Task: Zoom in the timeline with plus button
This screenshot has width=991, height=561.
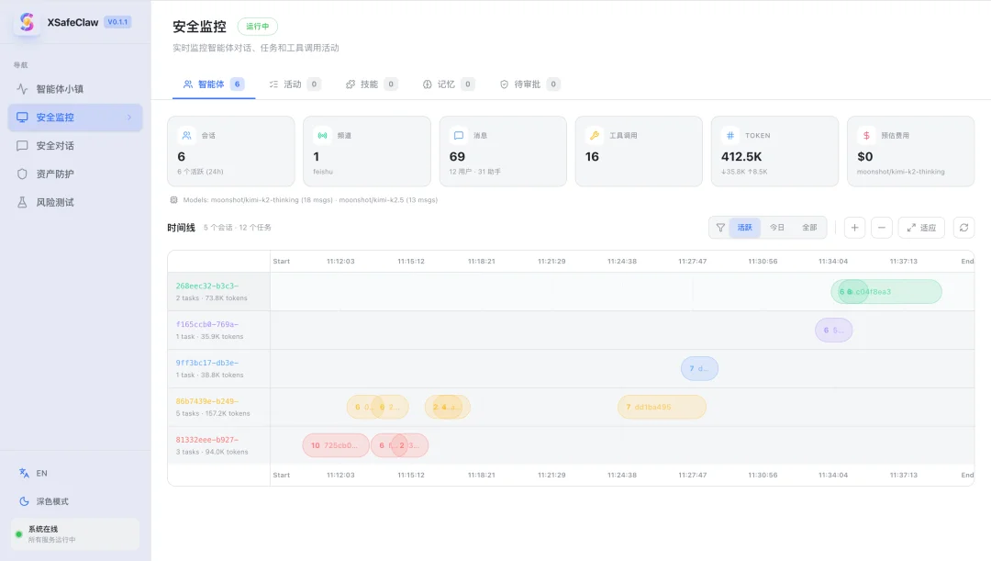Action: (854, 228)
